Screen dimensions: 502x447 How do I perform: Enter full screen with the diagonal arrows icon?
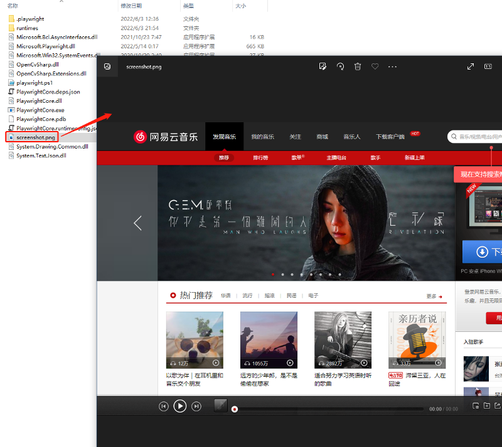pyautogui.click(x=471, y=66)
